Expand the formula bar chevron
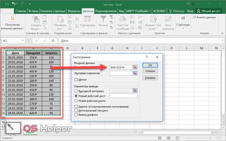 223,41
